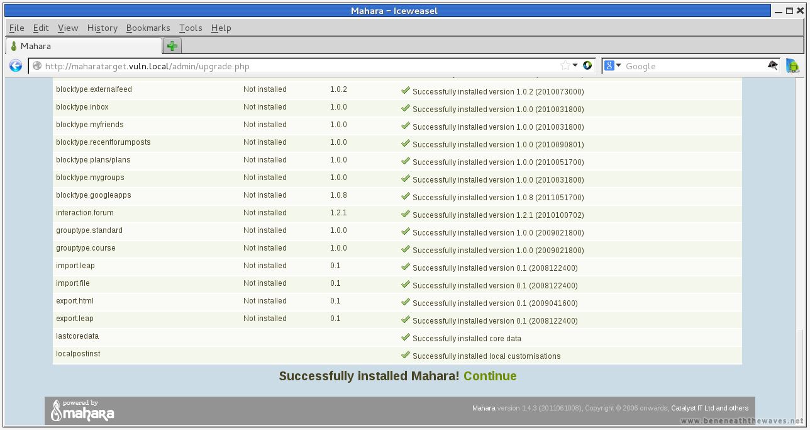The image size is (810, 430).
Task: Click the Mahara tab favicon
Action: click(14, 46)
